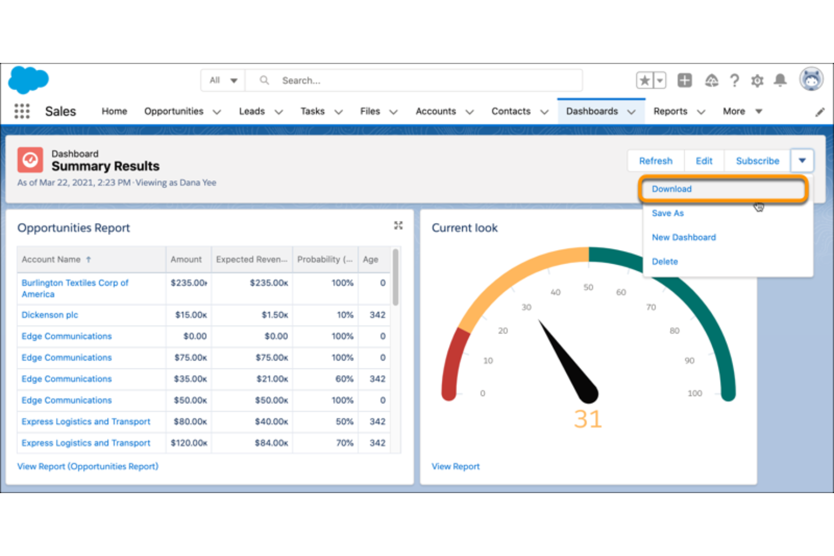Open the Setup gear icon
The image size is (834, 556).
pyautogui.click(x=757, y=81)
